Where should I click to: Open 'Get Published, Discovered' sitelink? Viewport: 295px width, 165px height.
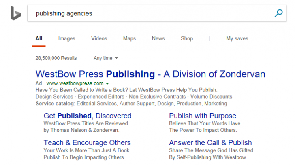click(88, 116)
